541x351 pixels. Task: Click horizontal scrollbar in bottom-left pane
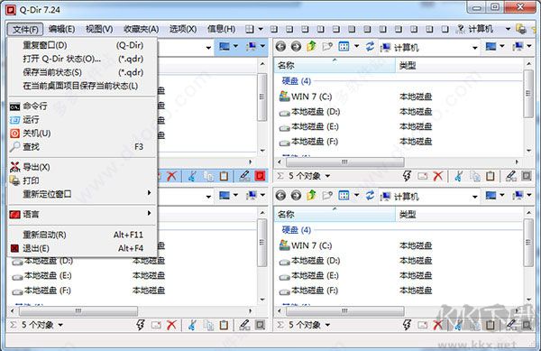(x=78, y=311)
